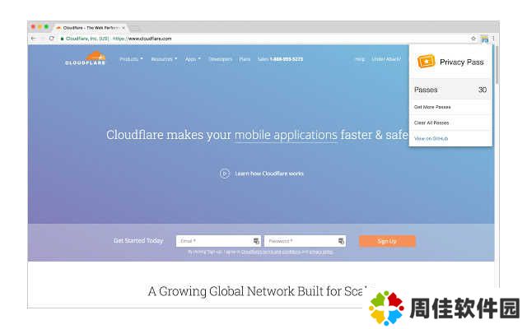Click the Cloudflare, Inc. secure site badge

85,39
